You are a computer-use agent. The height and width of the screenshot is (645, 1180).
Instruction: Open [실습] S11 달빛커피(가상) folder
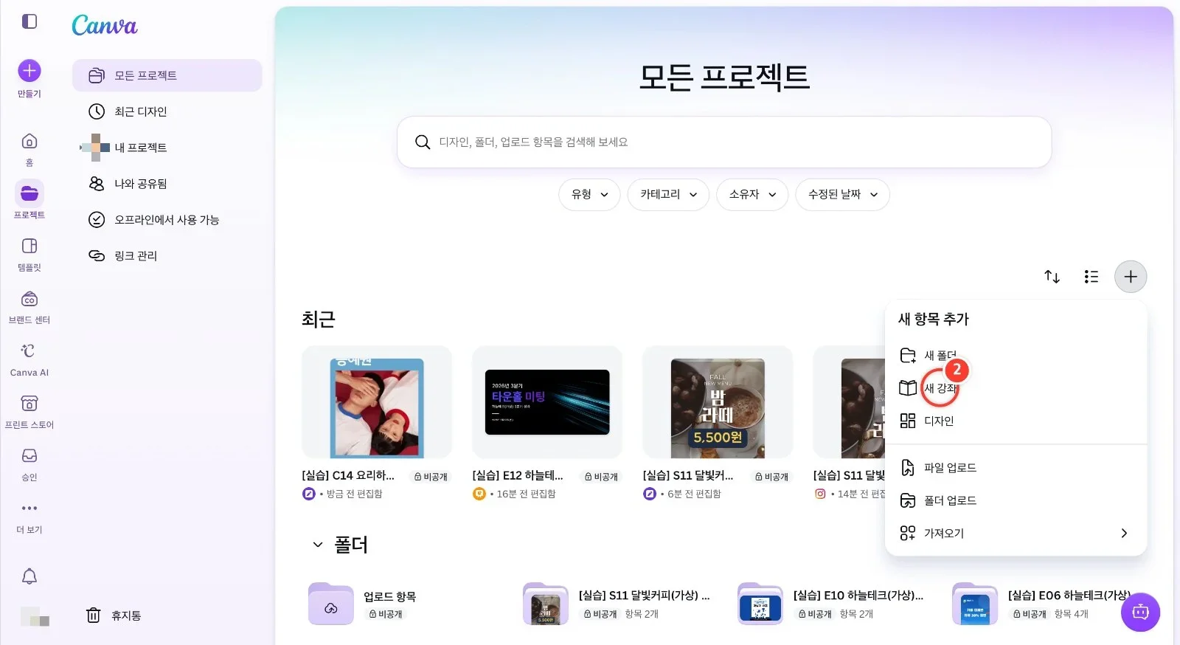[618, 604]
